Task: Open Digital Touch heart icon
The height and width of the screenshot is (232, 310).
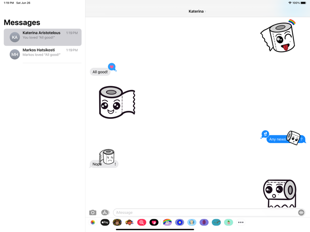Action: tap(154, 223)
